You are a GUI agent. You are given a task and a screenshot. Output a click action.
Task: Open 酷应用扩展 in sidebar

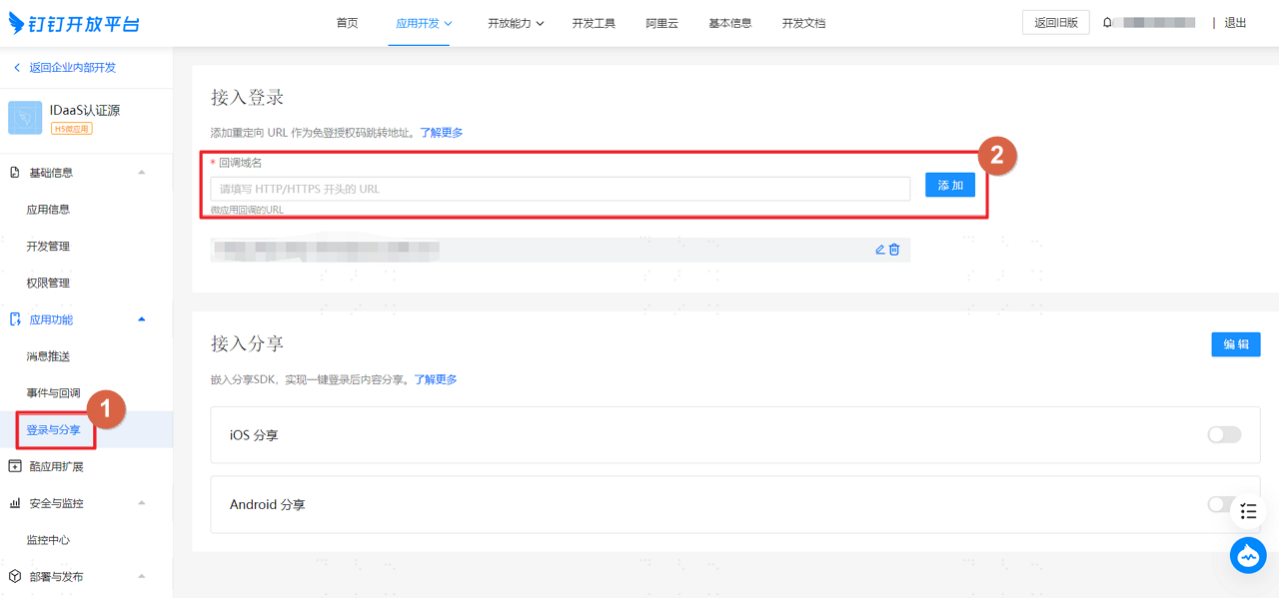pyautogui.click(x=56, y=466)
